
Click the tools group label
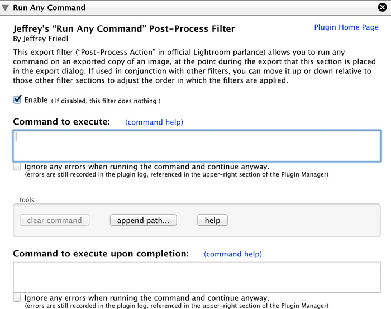coord(27,200)
